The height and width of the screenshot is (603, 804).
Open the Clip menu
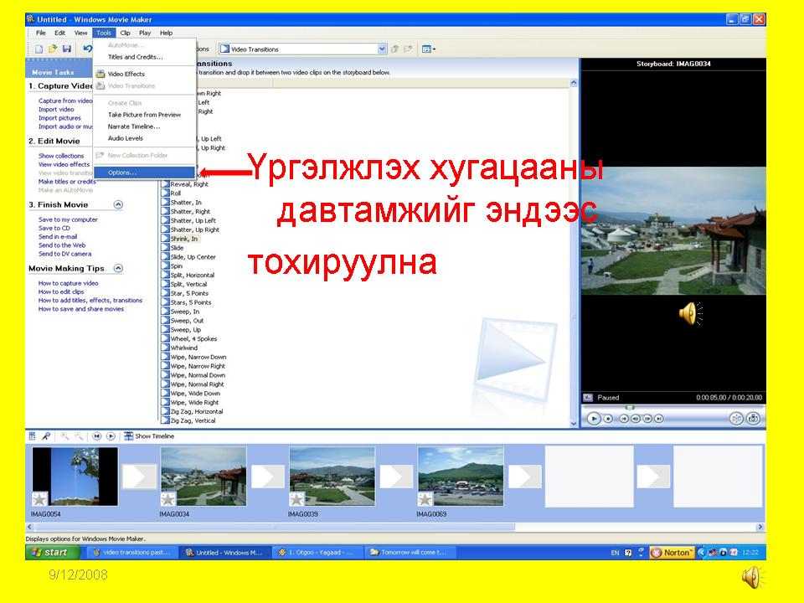(x=125, y=33)
